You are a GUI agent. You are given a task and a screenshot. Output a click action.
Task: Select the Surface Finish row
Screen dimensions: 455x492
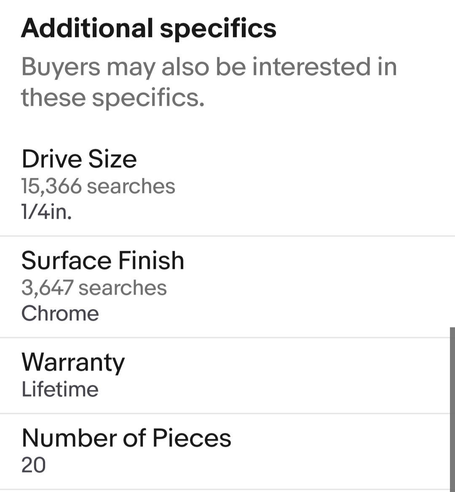[225, 287]
